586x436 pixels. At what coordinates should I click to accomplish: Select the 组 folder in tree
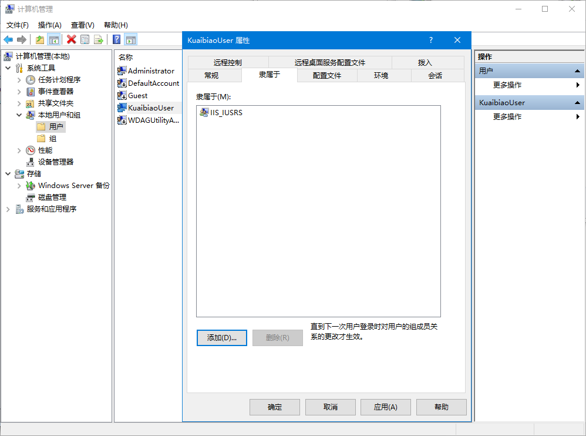(48, 139)
